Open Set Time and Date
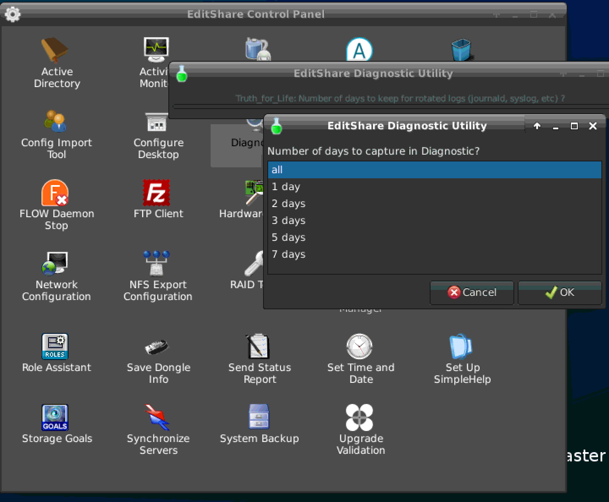Viewport: 609px width, 502px height. [361, 359]
